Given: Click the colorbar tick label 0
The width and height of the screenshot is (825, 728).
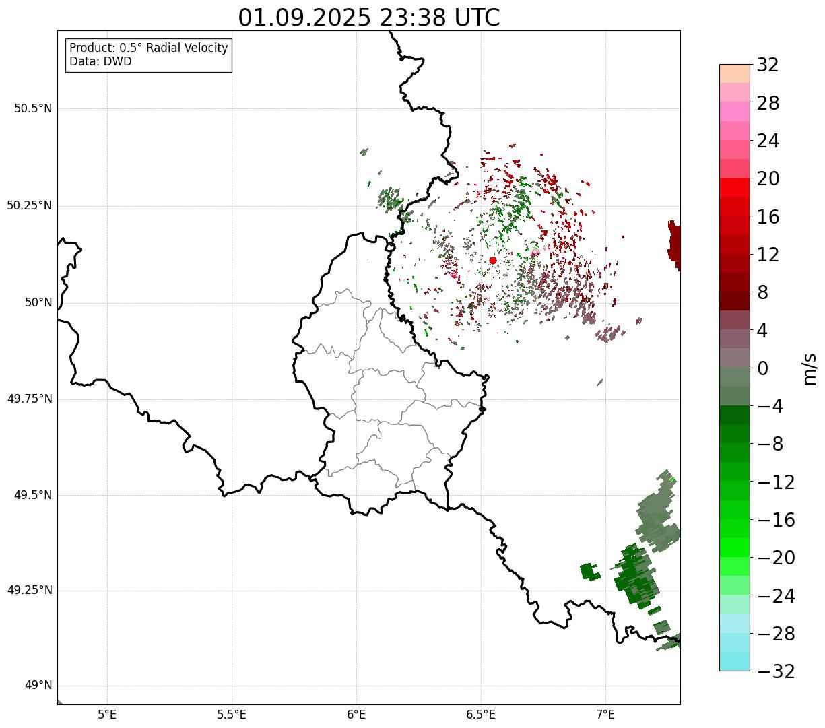Looking at the screenshot, I should point(762,368).
